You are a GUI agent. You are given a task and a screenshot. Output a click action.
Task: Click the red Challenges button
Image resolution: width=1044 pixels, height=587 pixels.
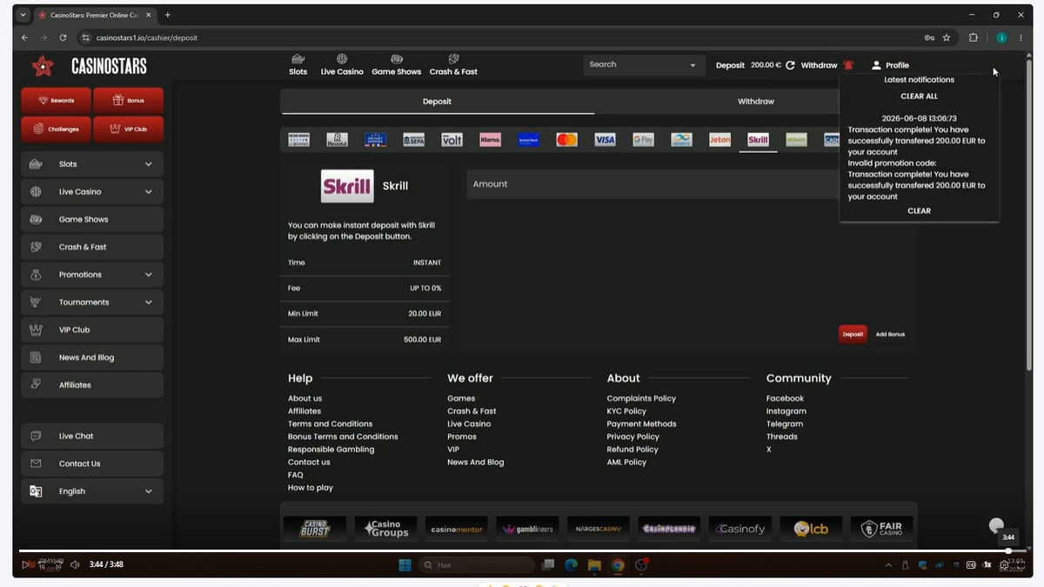coord(56,129)
